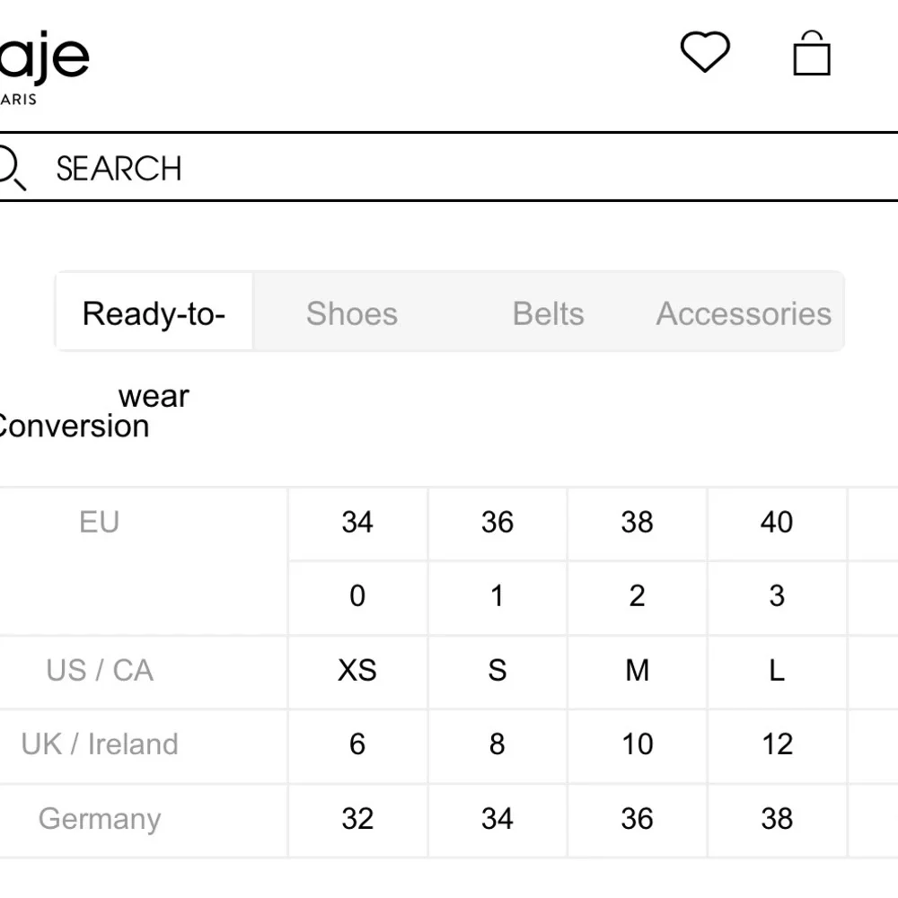The width and height of the screenshot is (898, 898).
Task: Open the Belts size tab
Action: (x=548, y=313)
